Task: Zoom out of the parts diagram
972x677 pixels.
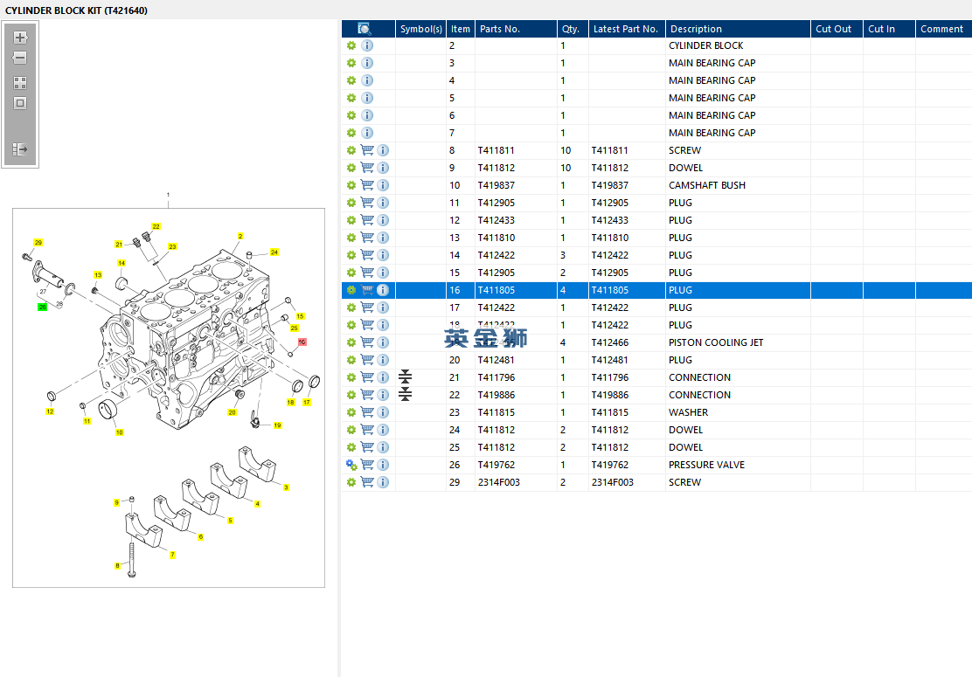Action: 20,58
